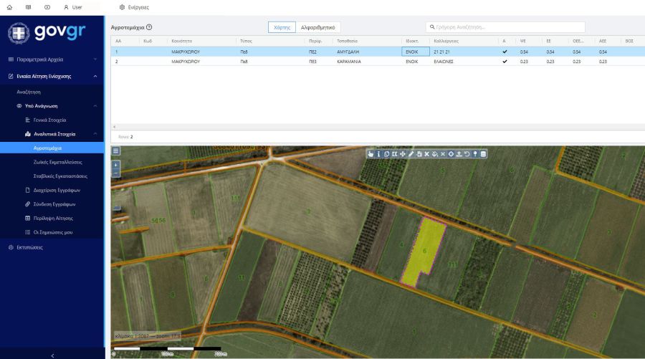This screenshot has width=645, height=359.
Task: Click the undo arrow in map toolbar
Action: coord(467,154)
